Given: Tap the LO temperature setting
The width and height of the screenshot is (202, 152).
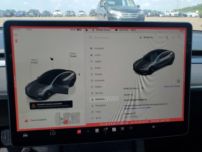Looking at the screenshot, I should pos(53,133).
